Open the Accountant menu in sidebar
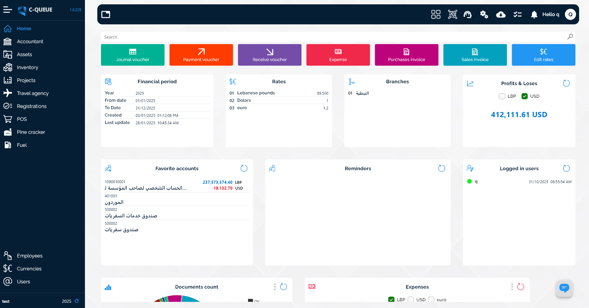The height and width of the screenshot is (308, 589). (x=30, y=41)
